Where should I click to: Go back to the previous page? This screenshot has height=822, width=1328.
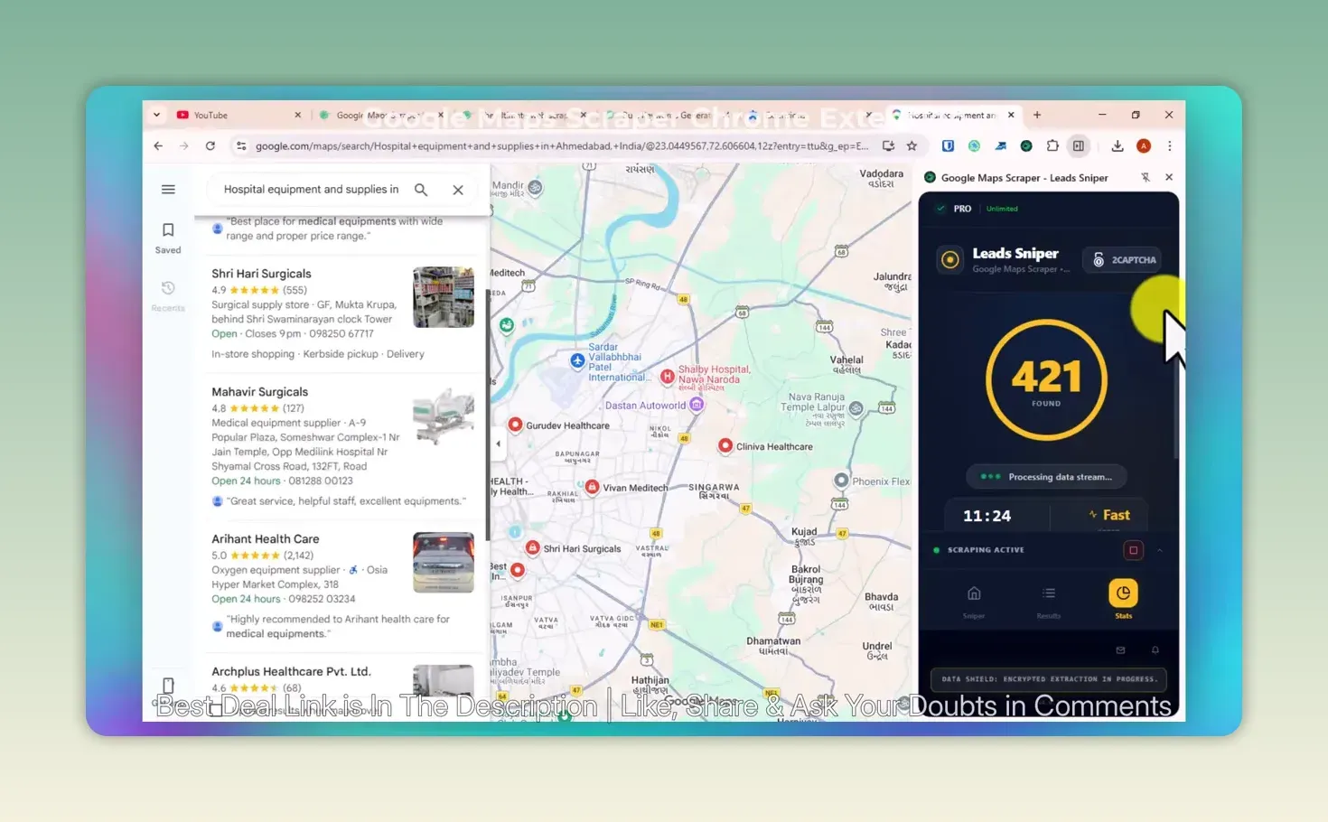159,145
